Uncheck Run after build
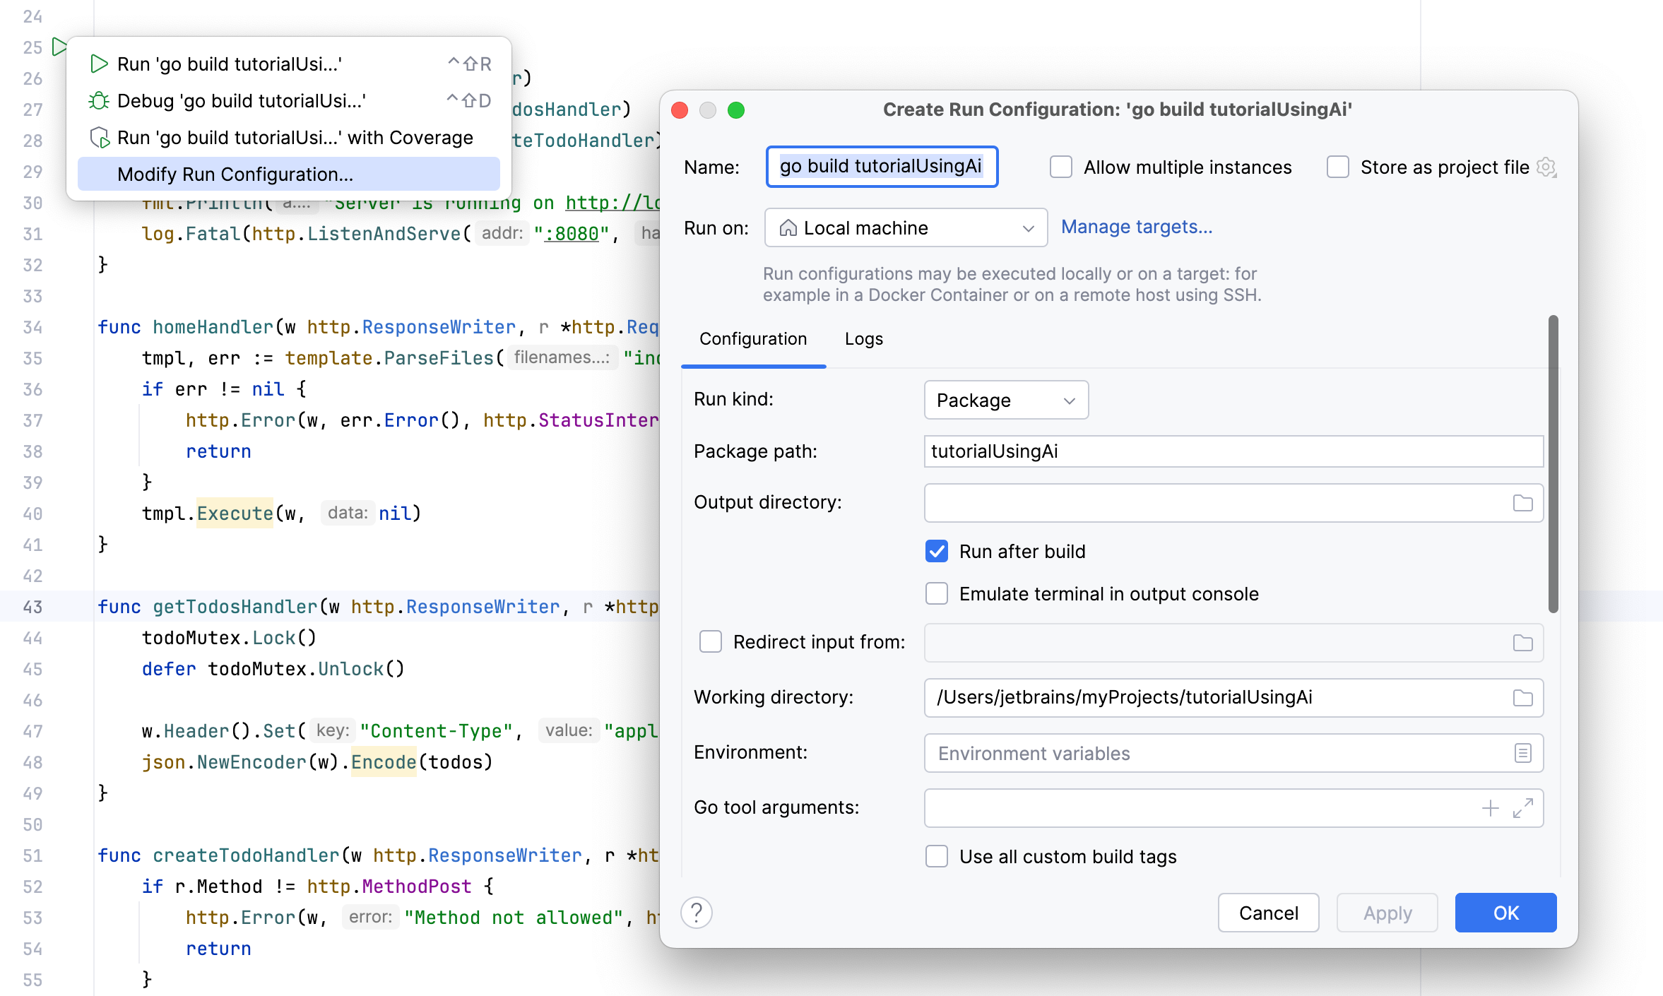This screenshot has width=1663, height=996. [937, 552]
